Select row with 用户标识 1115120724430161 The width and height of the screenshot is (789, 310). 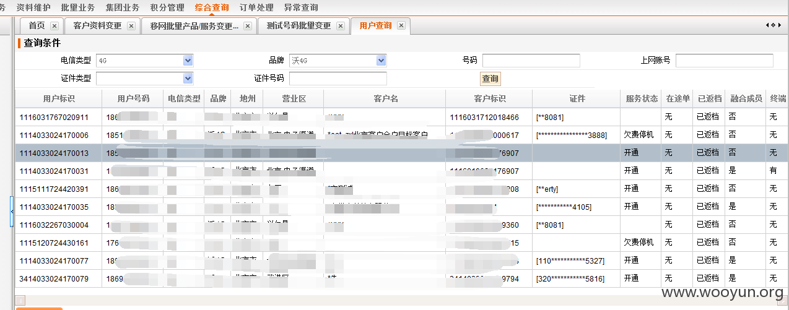point(402,243)
